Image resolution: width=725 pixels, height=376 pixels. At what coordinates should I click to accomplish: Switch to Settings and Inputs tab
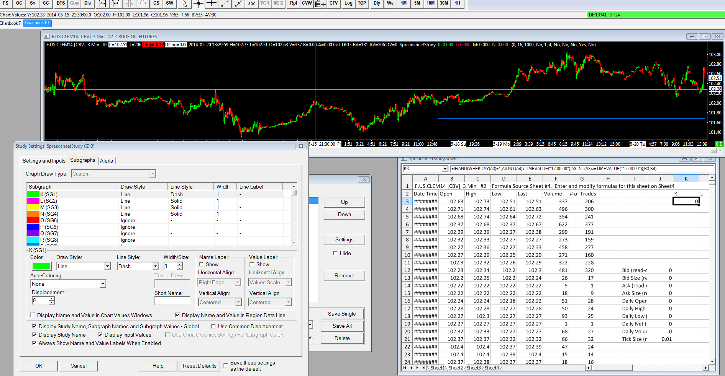[x=44, y=161]
